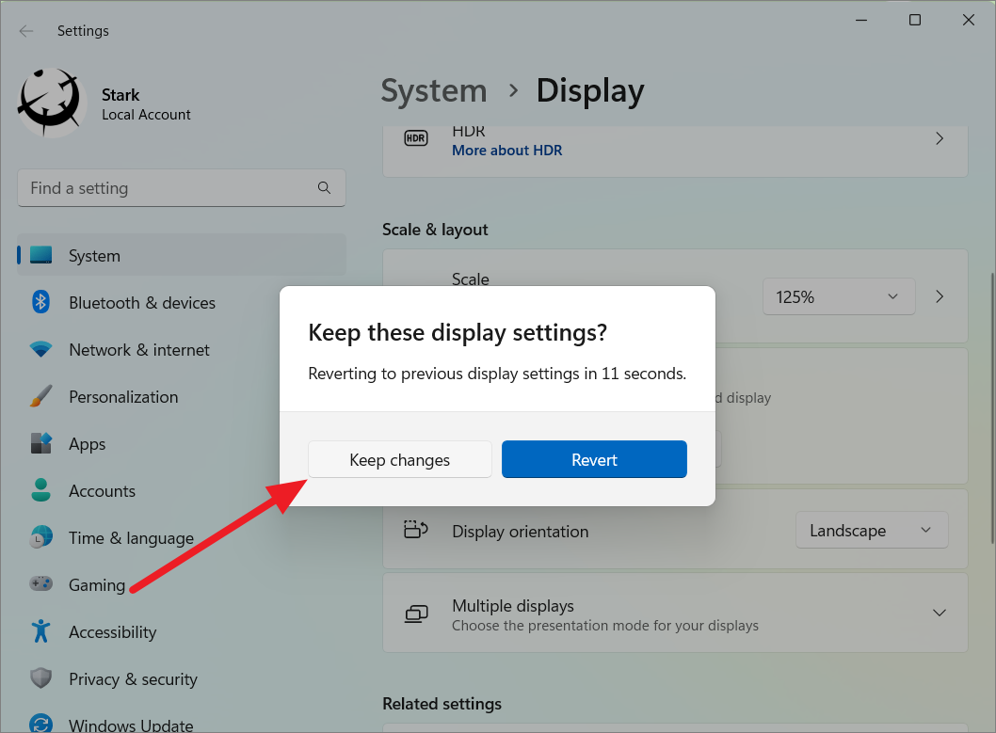Click the back arrow at top left

click(25, 30)
